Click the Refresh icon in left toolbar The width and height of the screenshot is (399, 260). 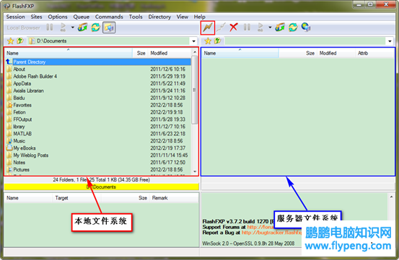point(96,27)
